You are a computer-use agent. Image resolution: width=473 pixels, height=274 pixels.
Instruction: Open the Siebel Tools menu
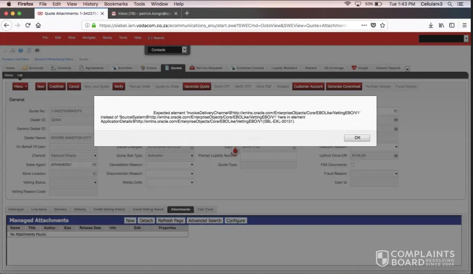pyautogui.click(x=123, y=38)
